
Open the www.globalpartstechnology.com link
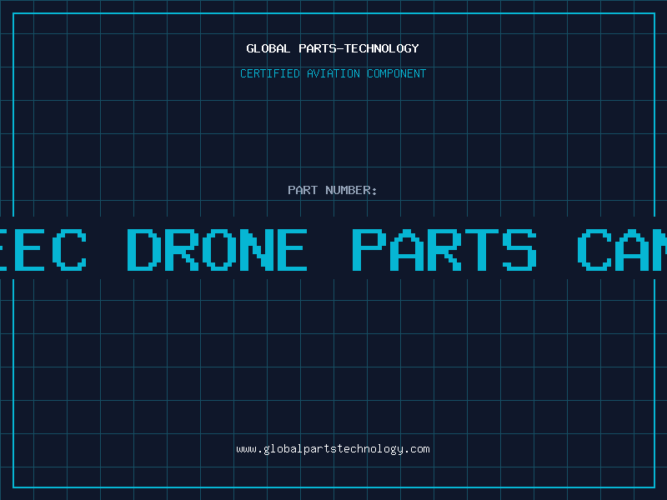333,449
